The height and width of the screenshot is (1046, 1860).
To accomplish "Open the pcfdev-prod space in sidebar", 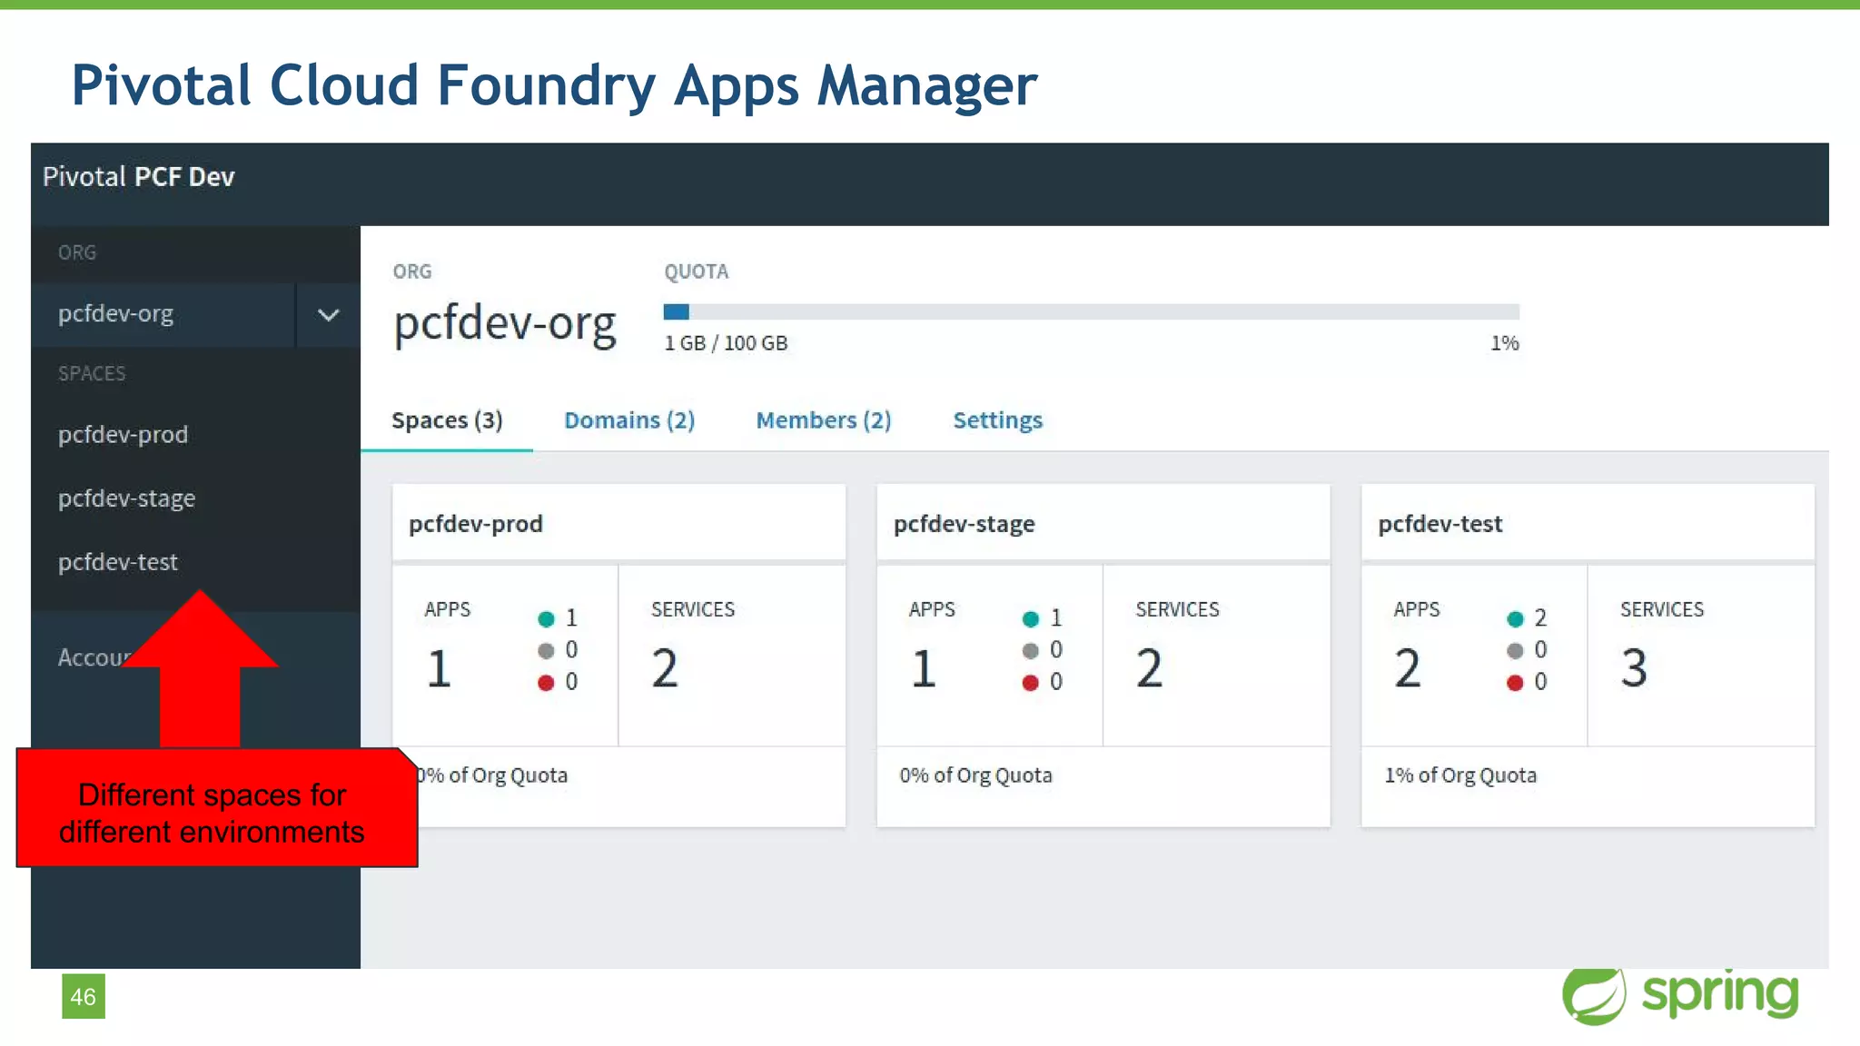I will pyautogui.click(x=123, y=435).
